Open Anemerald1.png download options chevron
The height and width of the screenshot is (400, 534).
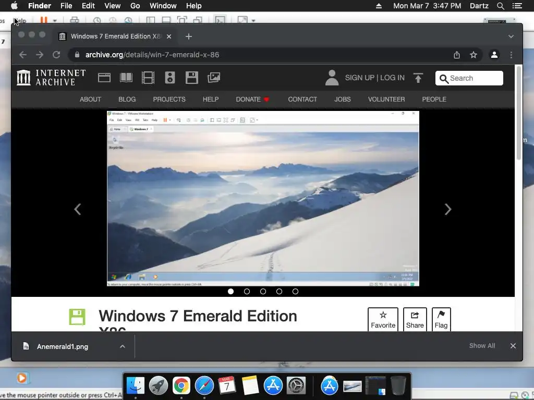tap(122, 346)
